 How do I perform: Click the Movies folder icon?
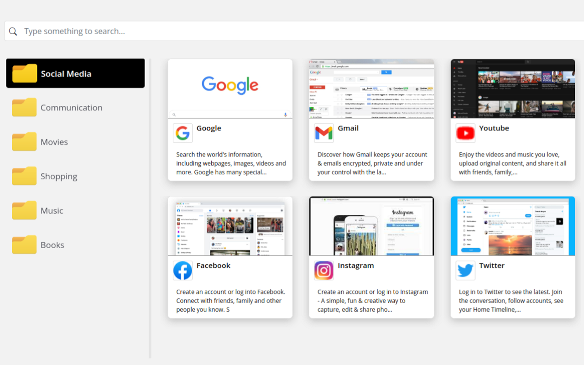tap(24, 141)
